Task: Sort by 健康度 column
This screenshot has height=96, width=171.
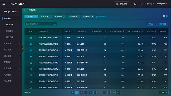Action: (x=71, y=31)
